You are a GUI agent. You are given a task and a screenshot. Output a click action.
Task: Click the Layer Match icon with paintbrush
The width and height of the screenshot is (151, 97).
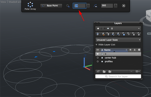point(103,34)
